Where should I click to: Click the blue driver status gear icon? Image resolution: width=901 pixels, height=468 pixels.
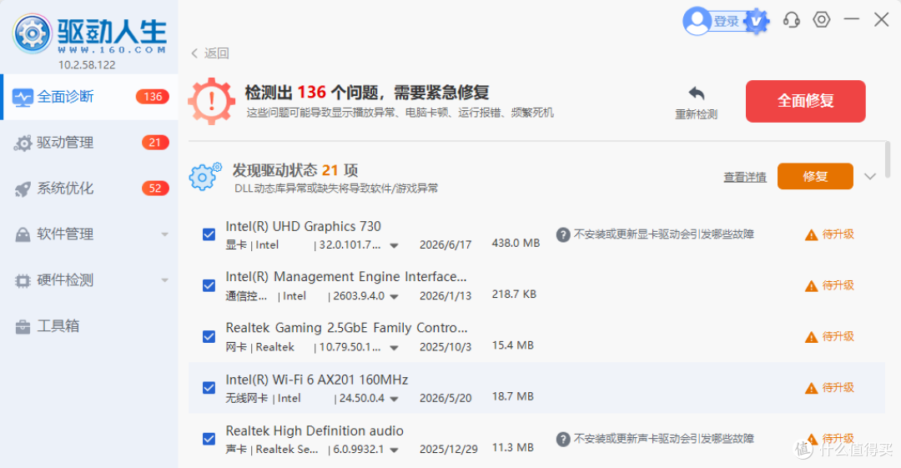point(205,177)
